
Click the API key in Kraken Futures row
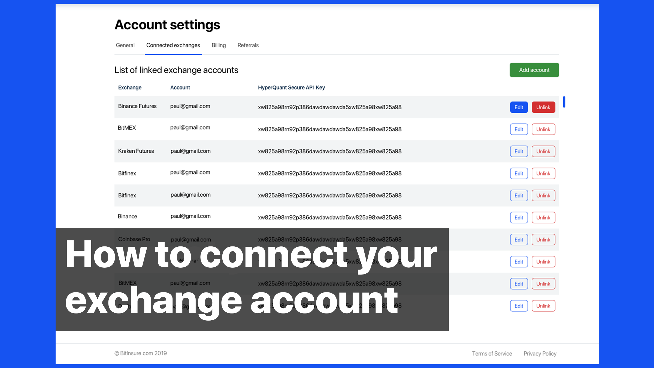(330, 151)
